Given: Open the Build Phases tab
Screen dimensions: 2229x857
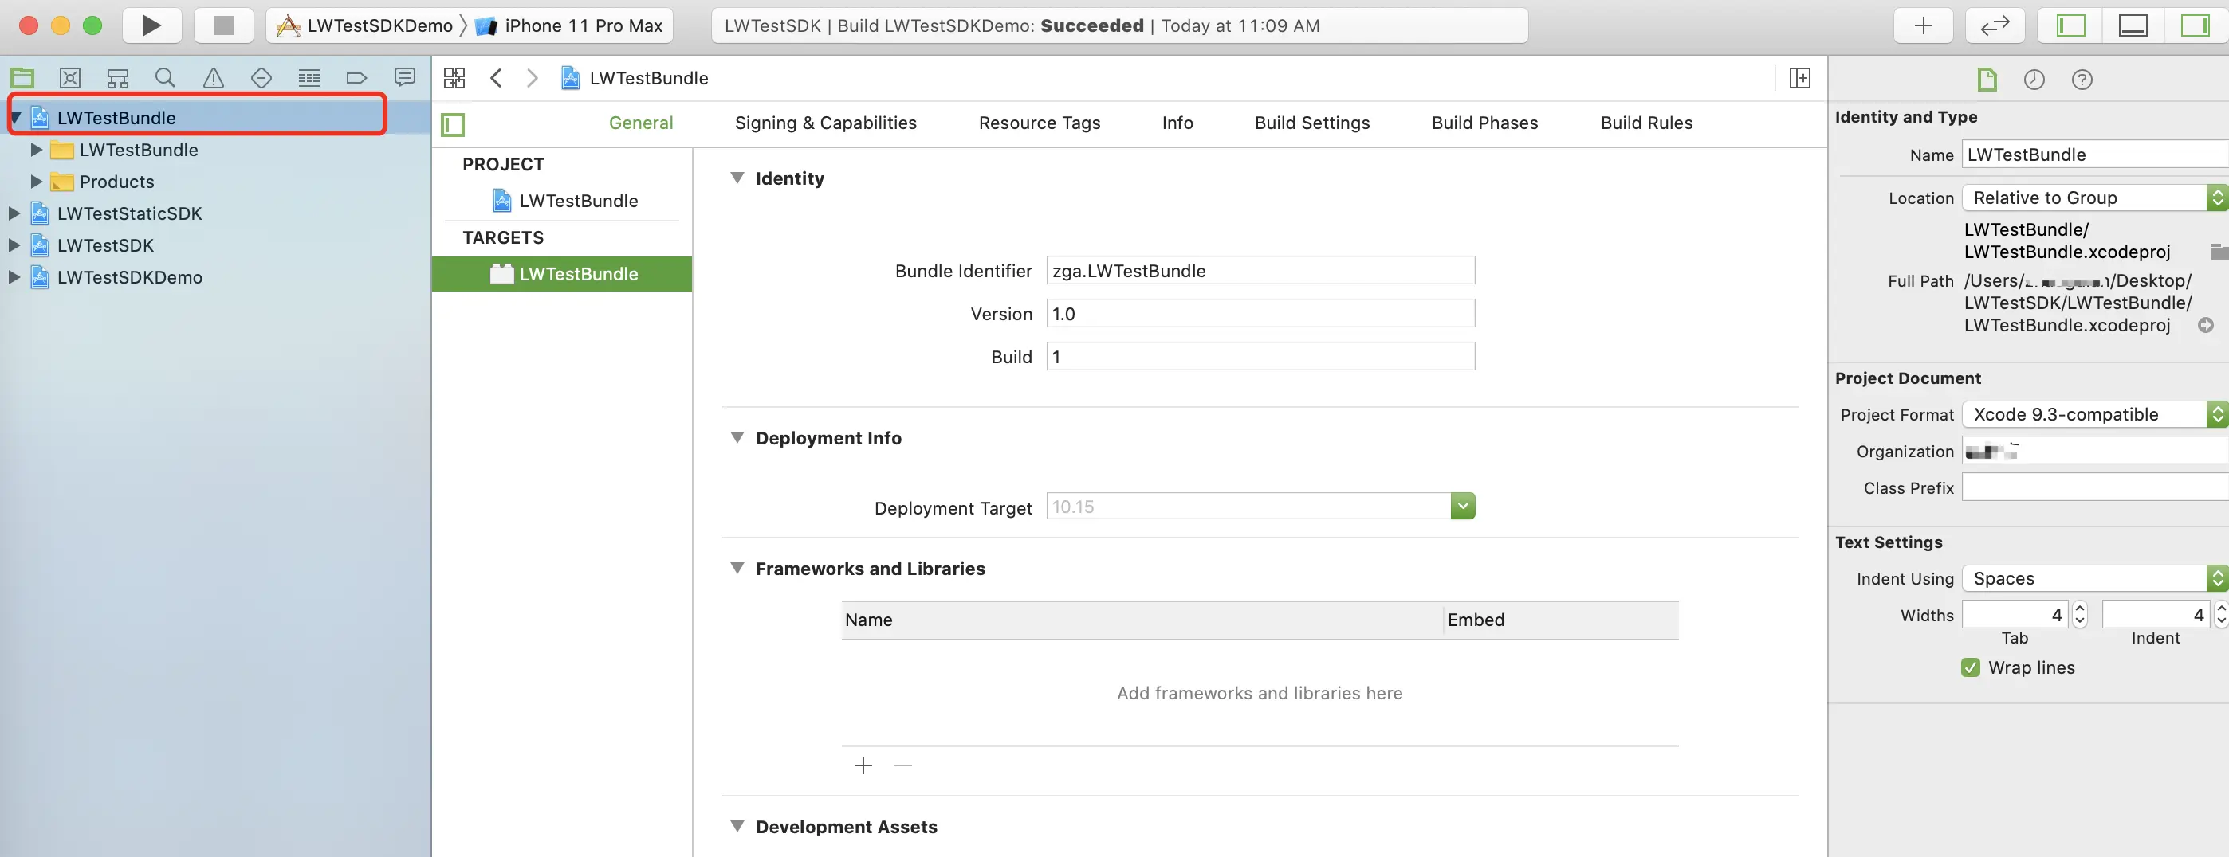Looking at the screenshot, I should coord(1485,123).
